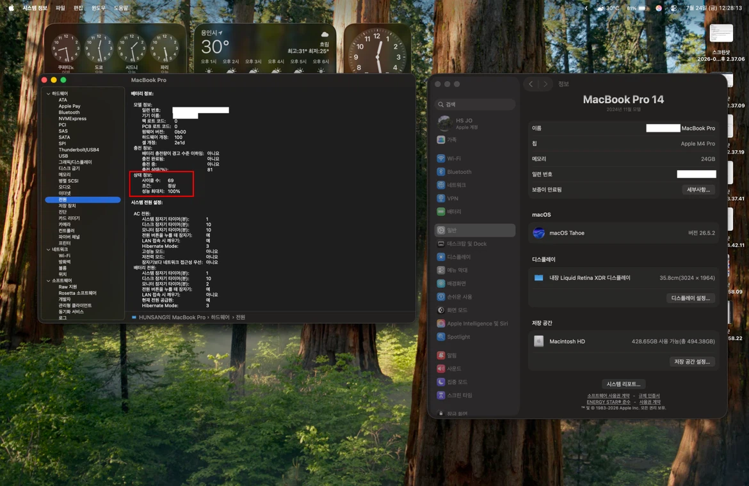This screenshot has width=749, height=486.
Task: Select 저장 장치 in hardware list
Action: coord(67,206)
